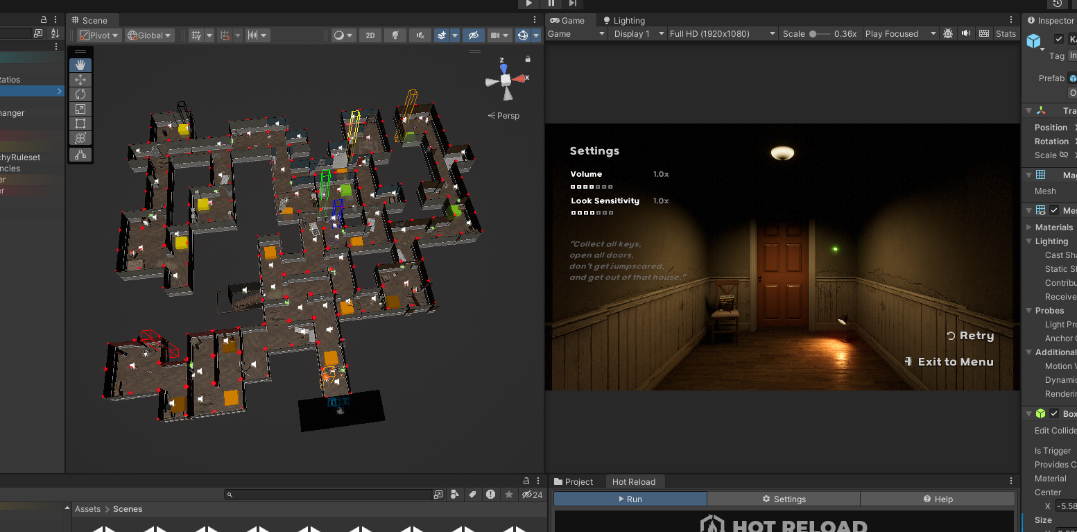Search by label icon in Project window
1077x532 pixels.
(x=473, y=495)
